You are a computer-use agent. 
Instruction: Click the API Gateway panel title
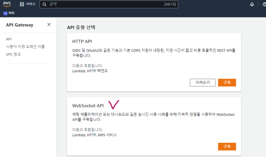(20, 25)
